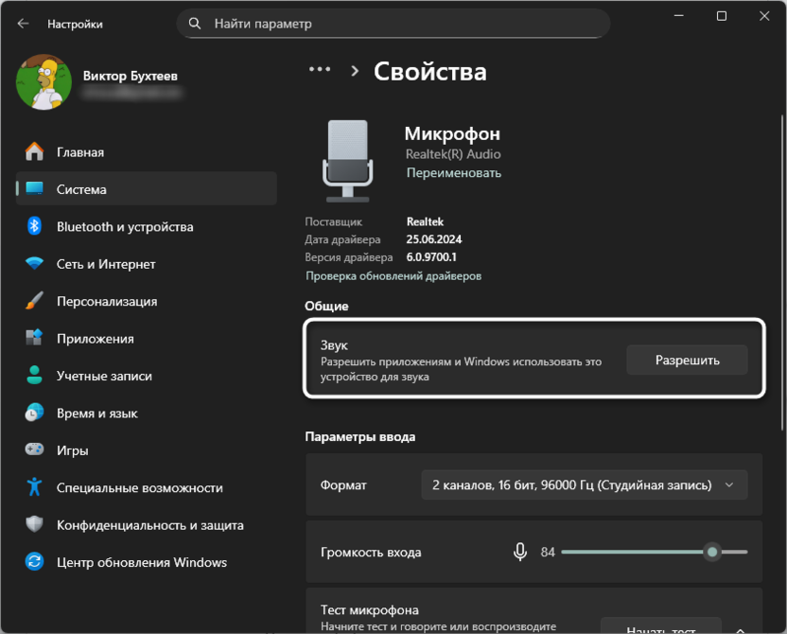Open Игры settings via the Xbox icon

35,449
